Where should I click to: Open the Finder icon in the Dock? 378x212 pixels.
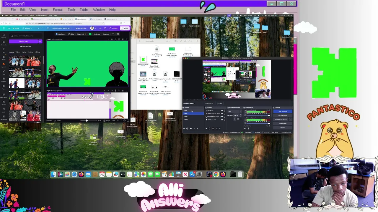53,174
